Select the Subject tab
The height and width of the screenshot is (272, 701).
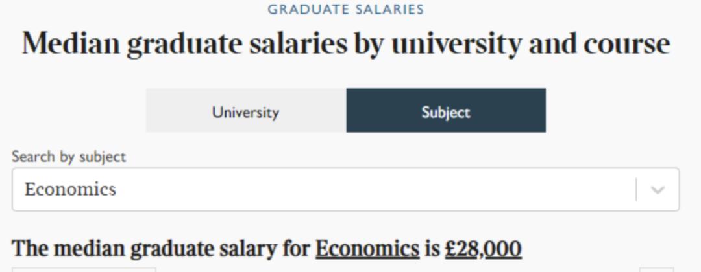coord(446,111)
